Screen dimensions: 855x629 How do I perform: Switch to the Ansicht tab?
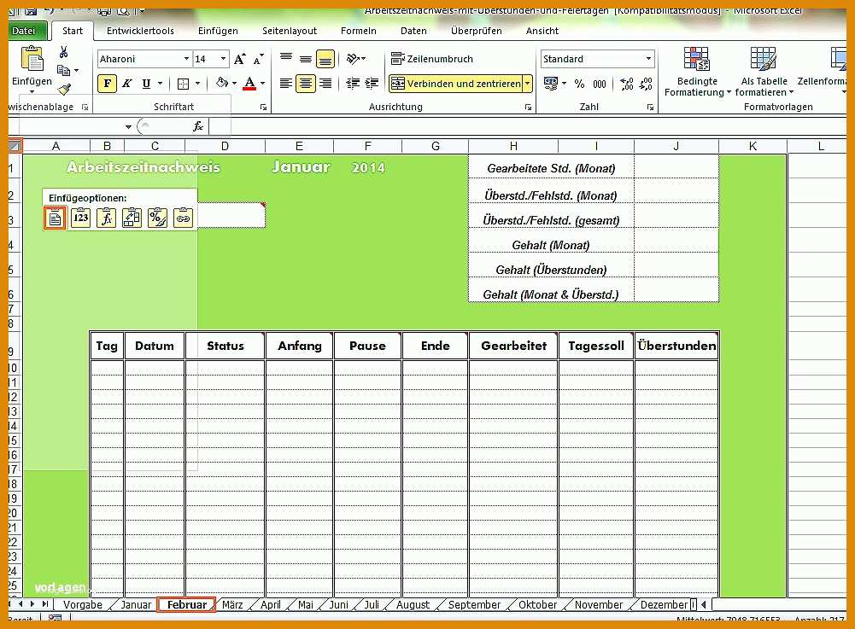click(542, 31)
